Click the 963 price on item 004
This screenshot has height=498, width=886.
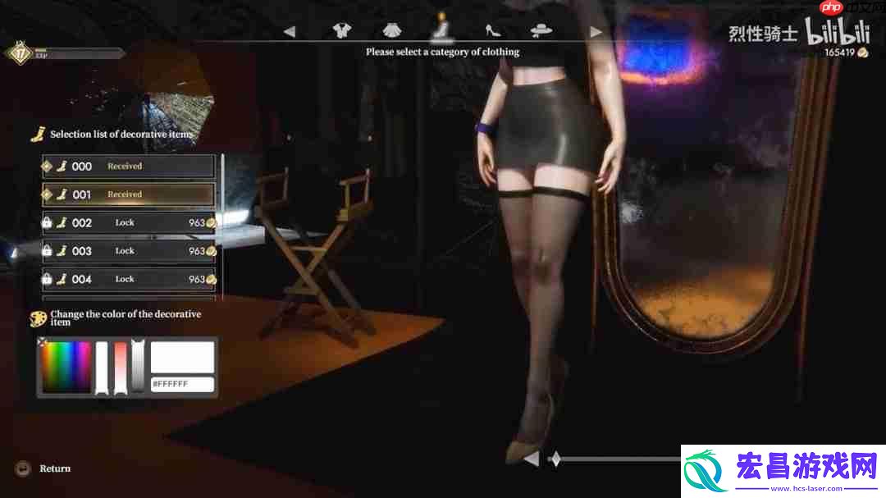pos(197,279)
